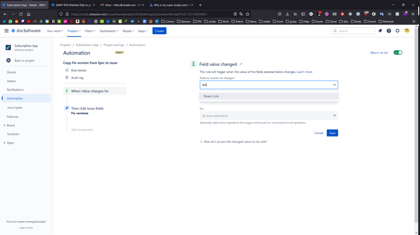Open the YouTube bookmark icon
Image resolution: width=420 pixels, height=235 pixels.
[29, 21]
